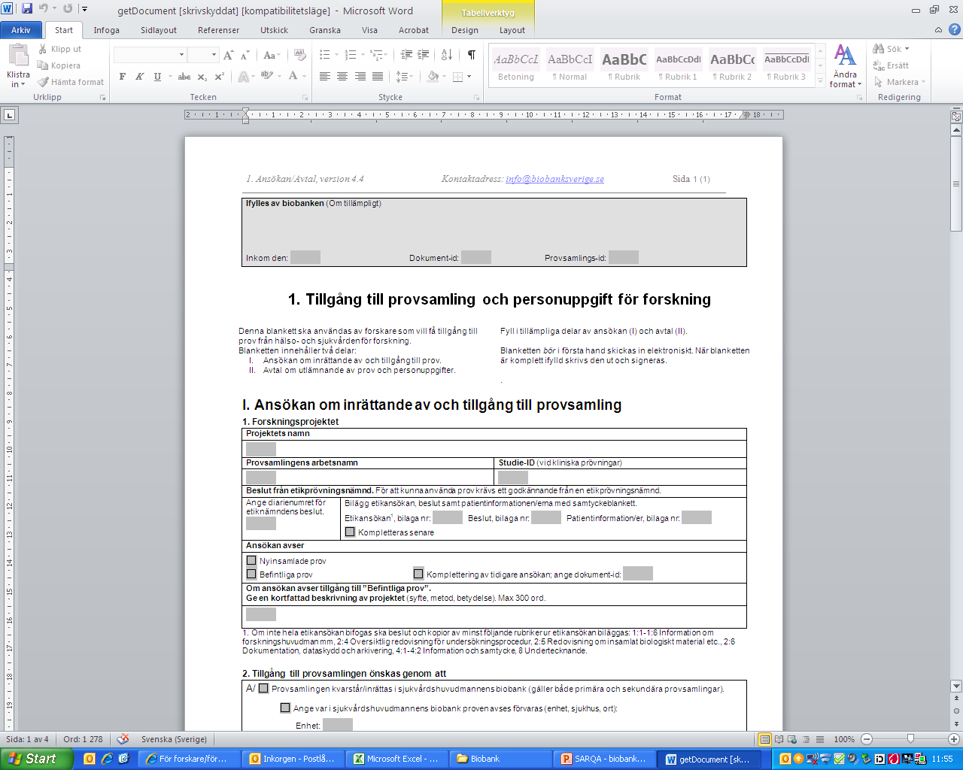Viewport: 963px width, 770px height.
Task: Click the Shrink Font icon
Action: tap(245, 55)
